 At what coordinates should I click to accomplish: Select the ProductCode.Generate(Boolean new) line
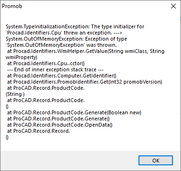(x=74, y=112)
